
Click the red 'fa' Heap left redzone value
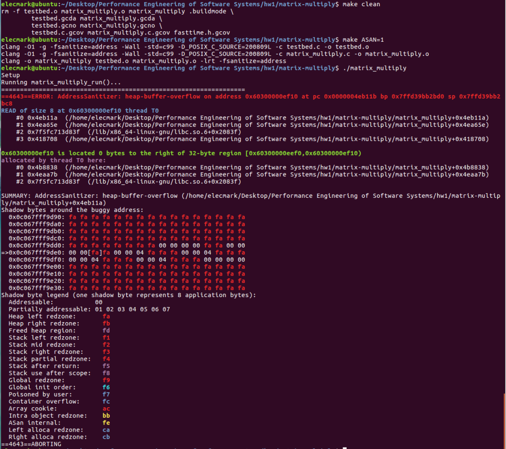(107, 316)
